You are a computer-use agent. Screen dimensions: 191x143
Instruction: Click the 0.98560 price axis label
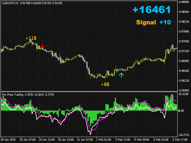click(x=184, y=12)
